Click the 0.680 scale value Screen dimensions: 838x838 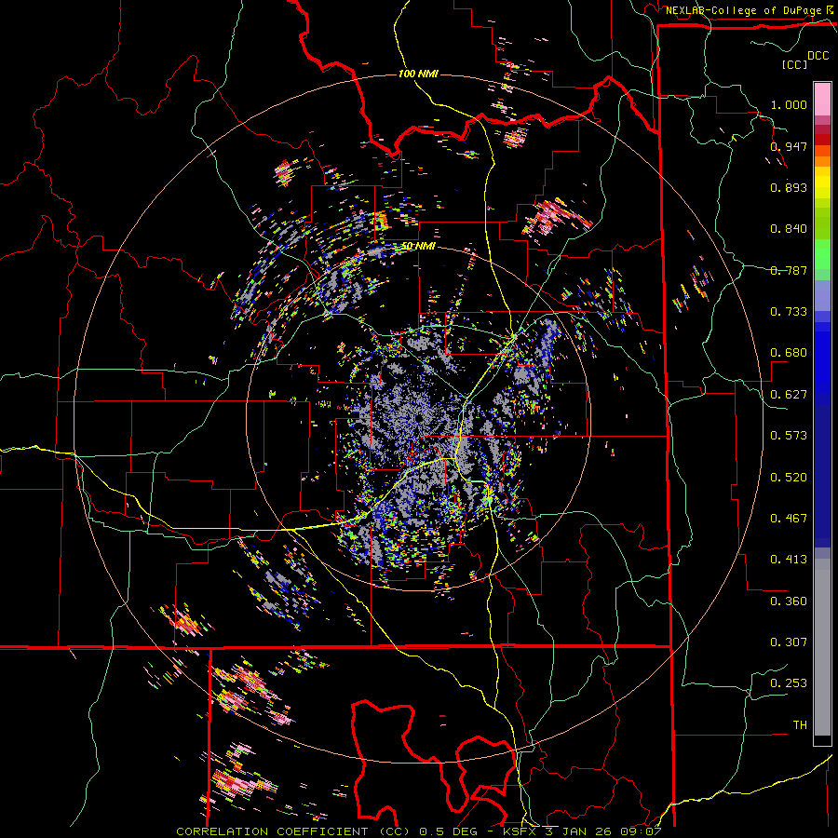[789, 353]
